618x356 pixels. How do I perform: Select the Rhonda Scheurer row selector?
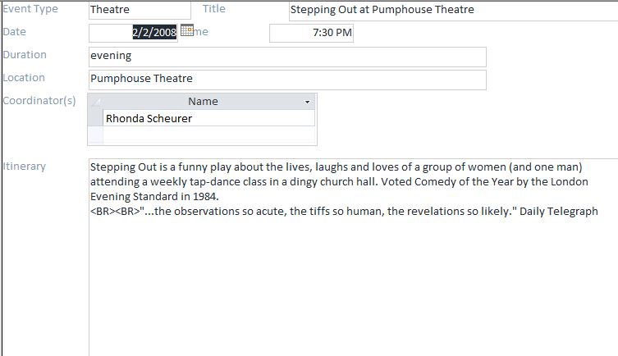point(95,118)
